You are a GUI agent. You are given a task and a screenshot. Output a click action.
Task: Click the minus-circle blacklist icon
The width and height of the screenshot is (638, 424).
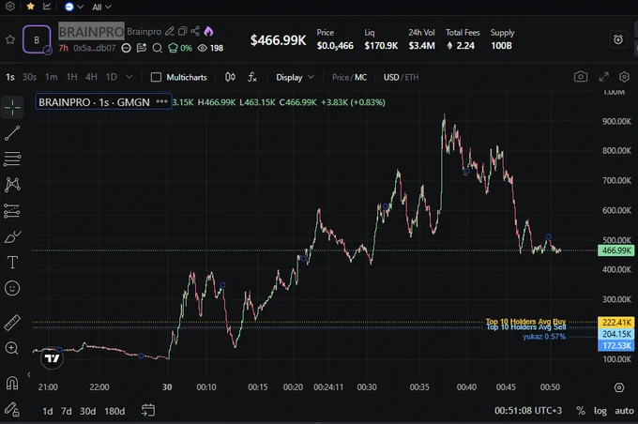[126, 48]
